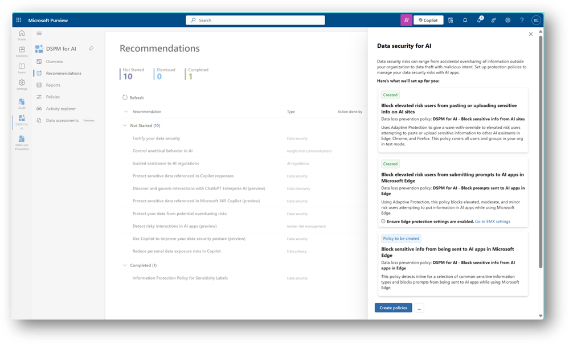The height and width of the screenshot is (344, 569).
Task: Follow the Go to EMX settings link
Action: point(493,222)
